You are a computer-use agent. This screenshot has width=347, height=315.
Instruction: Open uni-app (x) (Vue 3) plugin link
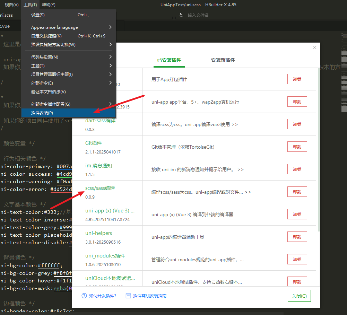[x=110, y=211]
